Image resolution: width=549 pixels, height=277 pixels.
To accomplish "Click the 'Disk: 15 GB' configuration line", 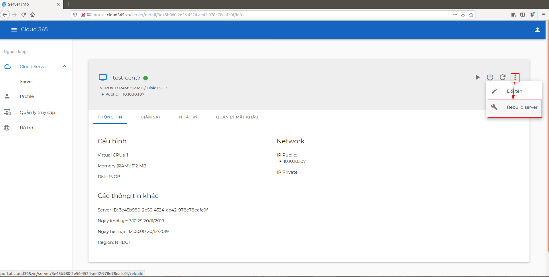I will click(109, 177).
